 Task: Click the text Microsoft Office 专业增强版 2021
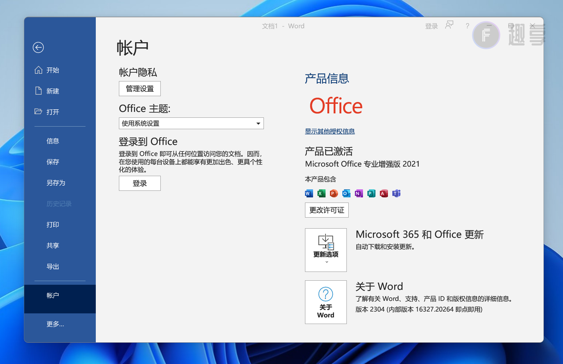click(x=362, y=164)
